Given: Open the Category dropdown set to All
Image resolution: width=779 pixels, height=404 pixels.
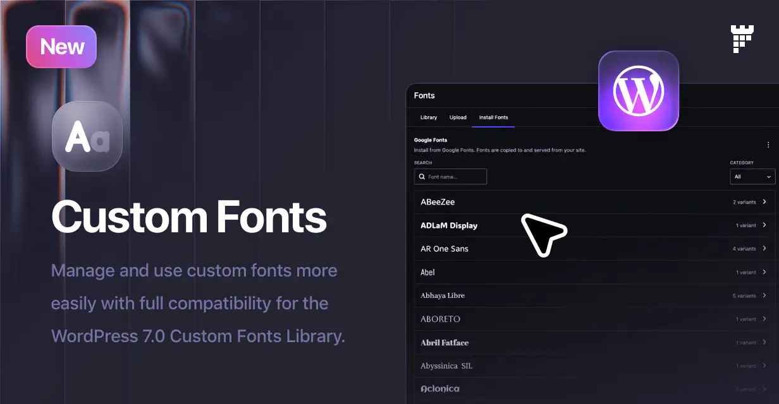Looking at the screenshot, I should 752,177.
